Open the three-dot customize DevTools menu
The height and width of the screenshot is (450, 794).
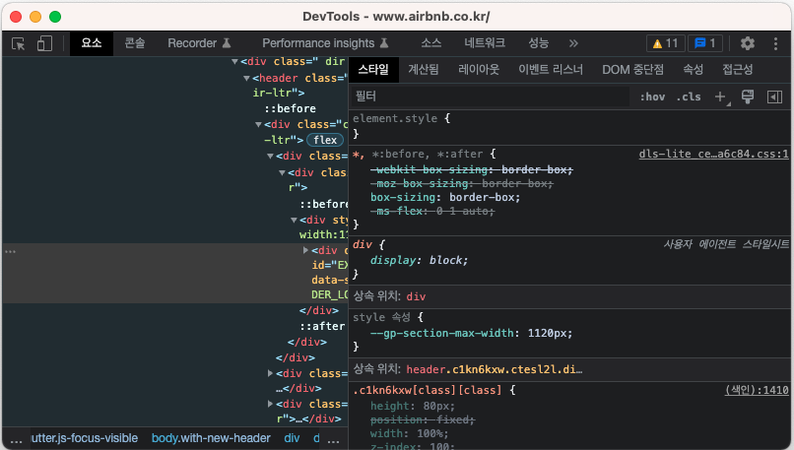(775, 43)
